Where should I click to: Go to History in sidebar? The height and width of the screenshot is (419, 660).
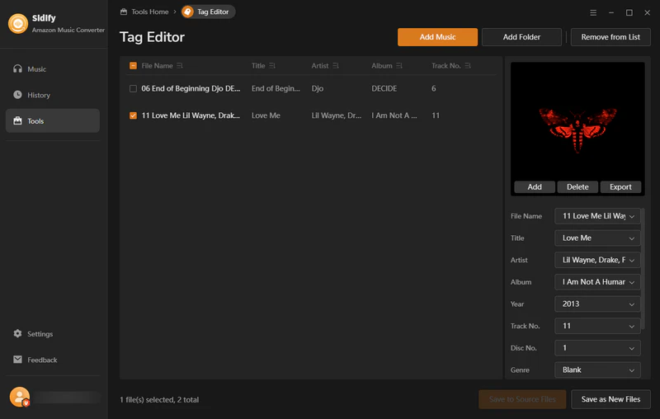53,95
